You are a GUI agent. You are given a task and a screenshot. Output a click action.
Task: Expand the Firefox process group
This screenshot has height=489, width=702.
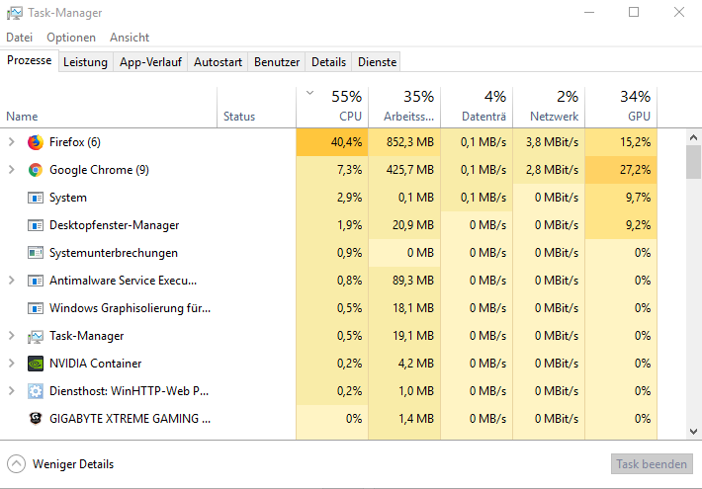pyautogui.click(x=12, y=142)
